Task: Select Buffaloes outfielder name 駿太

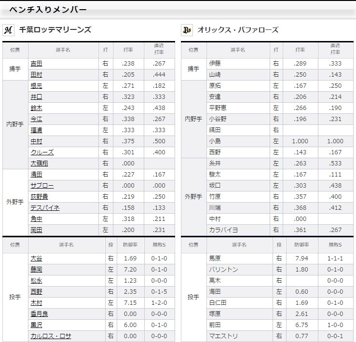Action: coord(215,175)
